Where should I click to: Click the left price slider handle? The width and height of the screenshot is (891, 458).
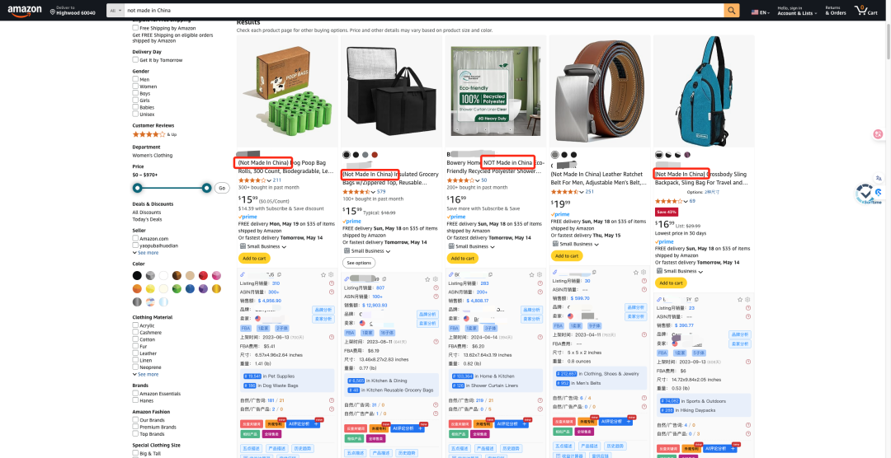pyautogui.click(x=137, y=188)
